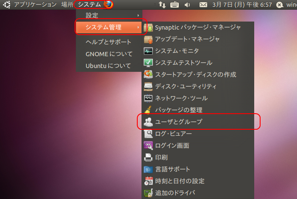The width and height of the screenshot is (297, 199).
Task: Click the printer icon for 印刷
Action: pos(148,158)
